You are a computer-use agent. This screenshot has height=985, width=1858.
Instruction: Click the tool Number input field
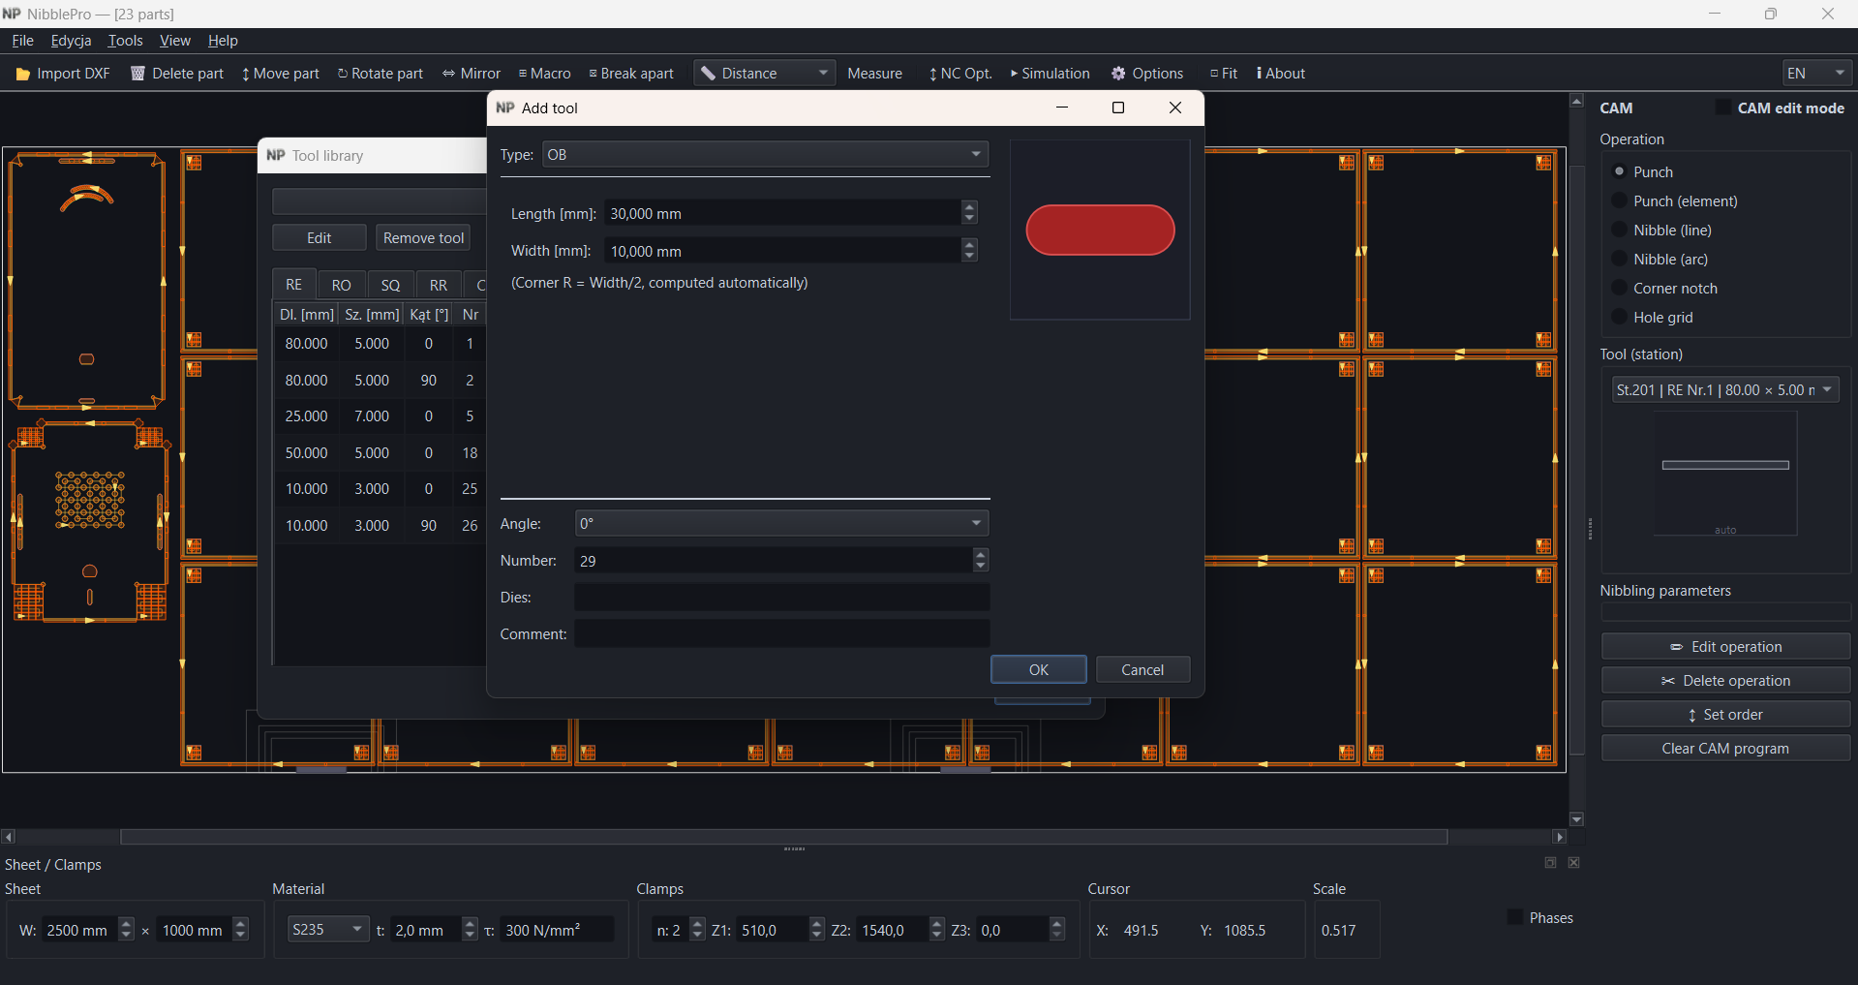[774, 561]
